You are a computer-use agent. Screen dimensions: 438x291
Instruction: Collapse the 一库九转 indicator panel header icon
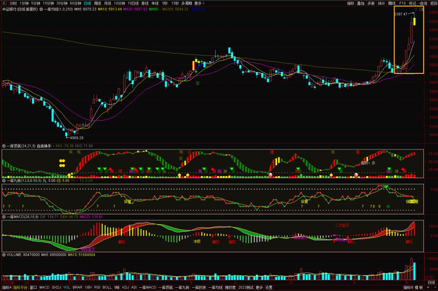4,181
